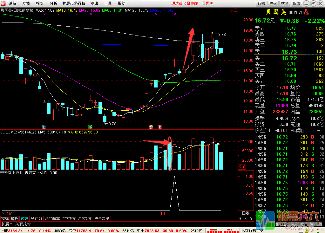Click the minus button to remove sub-chart

point(245,219)
